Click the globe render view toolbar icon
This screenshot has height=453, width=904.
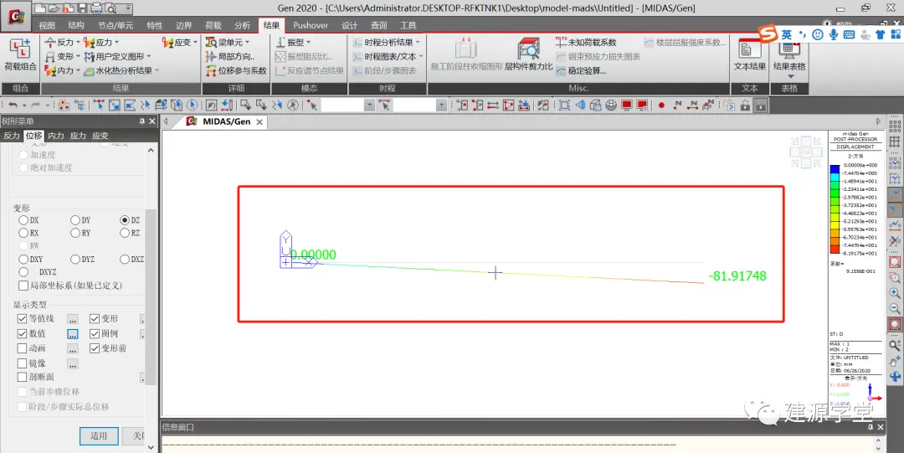tap(611, 105)
